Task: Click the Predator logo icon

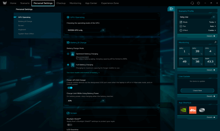Action: (5, 3)
